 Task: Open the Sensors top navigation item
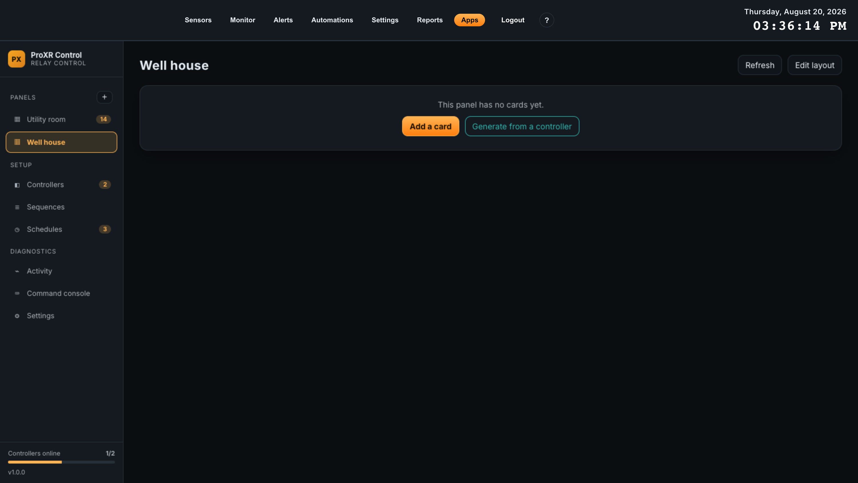[198, 20]
